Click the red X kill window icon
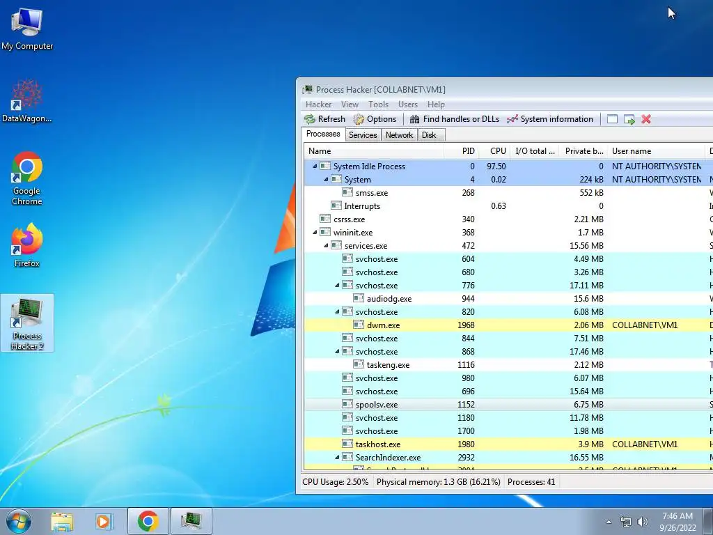 coord(645,119)
